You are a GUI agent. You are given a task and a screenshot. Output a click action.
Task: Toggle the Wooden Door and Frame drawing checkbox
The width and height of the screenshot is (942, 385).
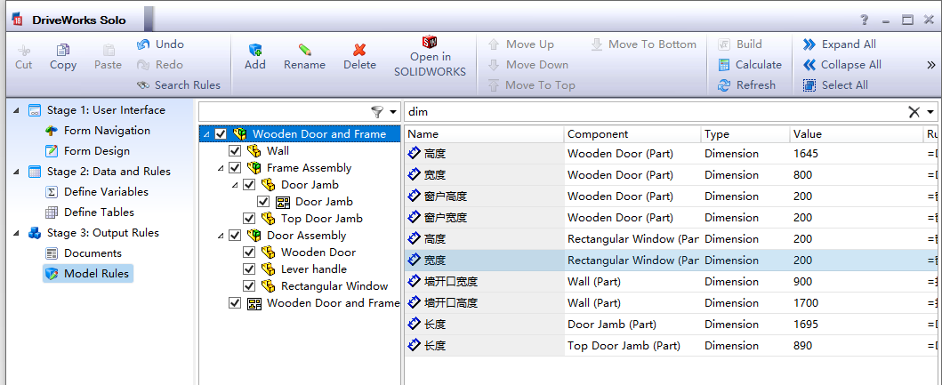pyautogui.click(x=235, y=303)
